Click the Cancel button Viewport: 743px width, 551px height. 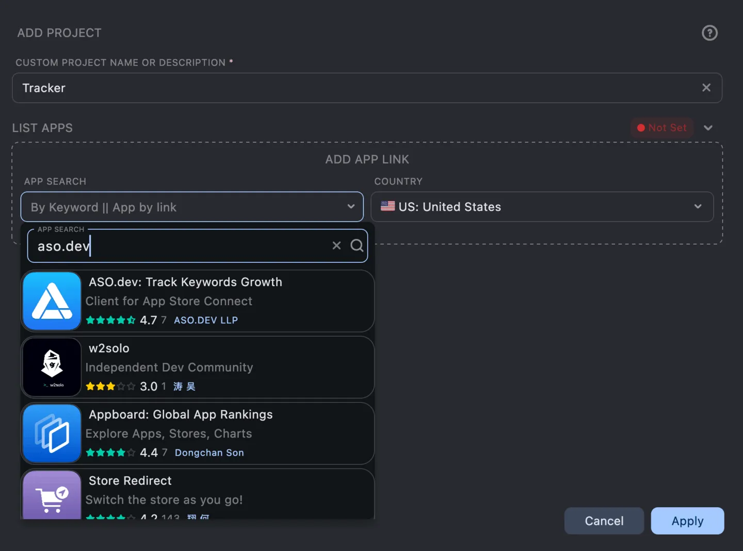pyautogui.click(x=604, y=521)
